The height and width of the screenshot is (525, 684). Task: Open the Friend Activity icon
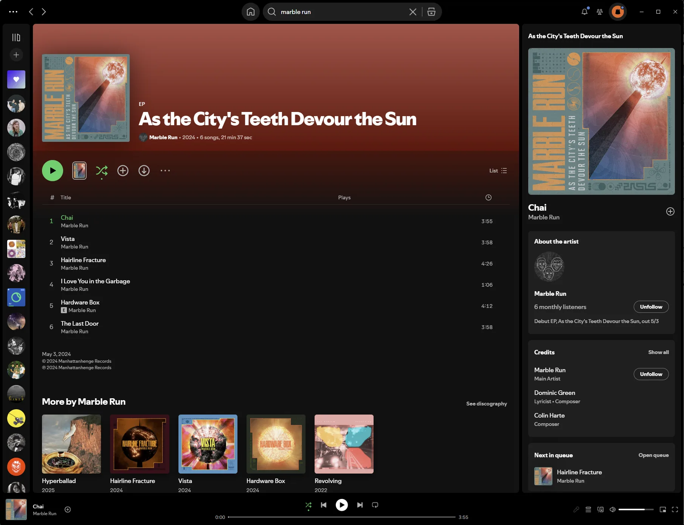pyautogui.click(x=600, y=12)
